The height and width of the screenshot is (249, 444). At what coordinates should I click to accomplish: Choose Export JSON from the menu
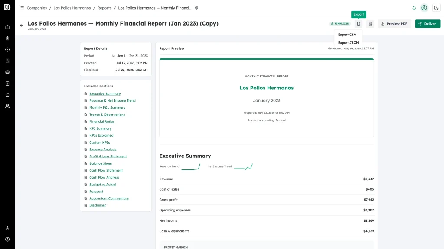[x=348, y=43]
